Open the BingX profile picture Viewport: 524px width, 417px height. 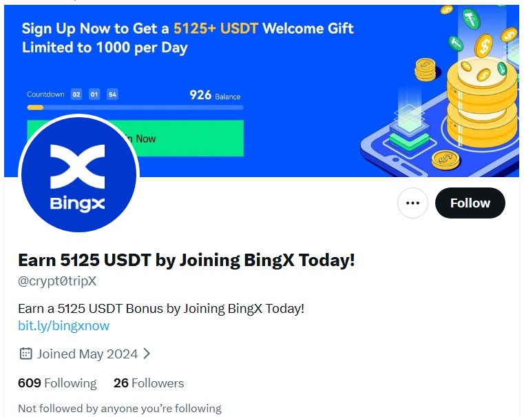click(79, 174)
